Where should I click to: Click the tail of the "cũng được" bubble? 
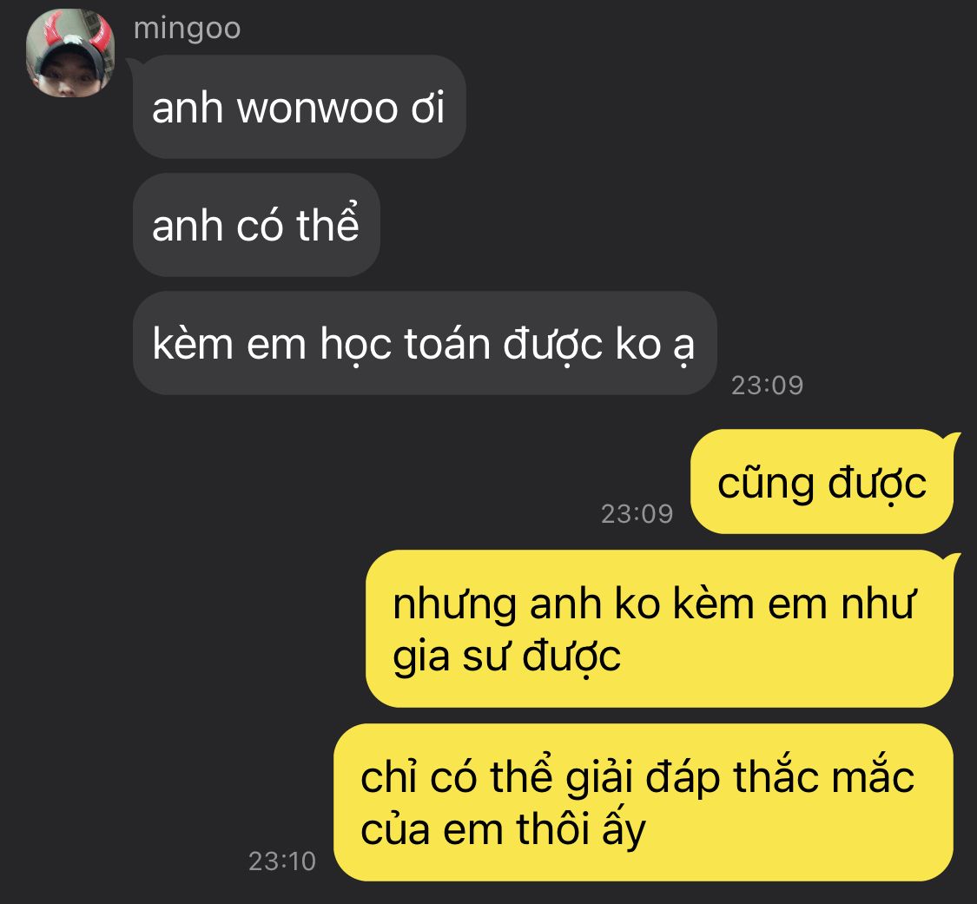click(x=952, y=438)
